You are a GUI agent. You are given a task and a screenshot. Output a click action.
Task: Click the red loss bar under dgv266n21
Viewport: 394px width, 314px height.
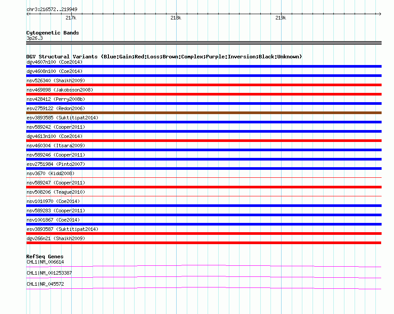204,243
